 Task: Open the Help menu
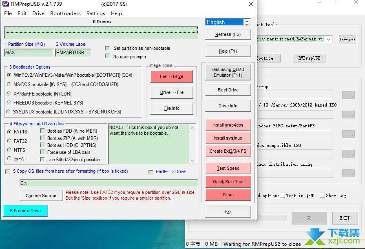[x=116, y=13]
